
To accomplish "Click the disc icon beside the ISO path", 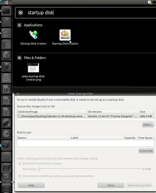I will (x=19, y=116).
